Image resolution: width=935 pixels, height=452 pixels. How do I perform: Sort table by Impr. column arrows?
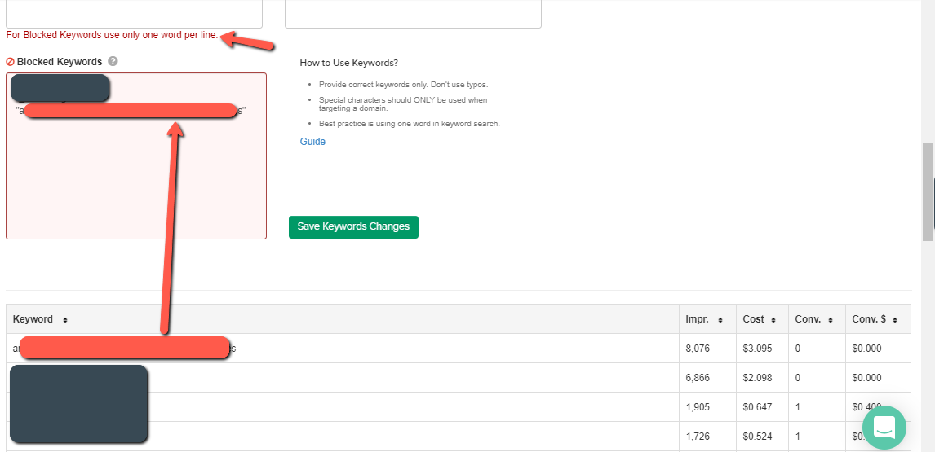pyautogui.click(x=721, y=320)
